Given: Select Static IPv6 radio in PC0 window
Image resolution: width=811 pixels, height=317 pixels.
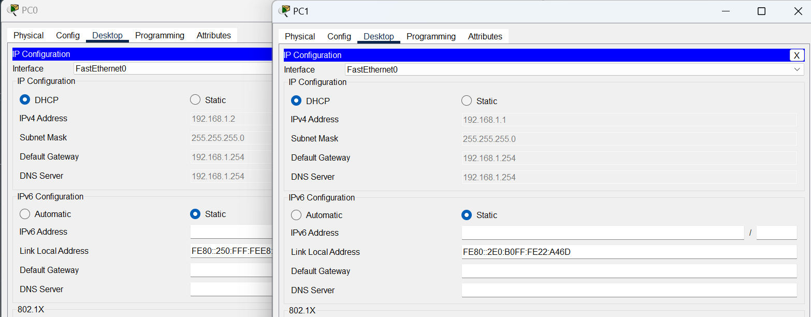Looking at the screenshot, I should (195, 214).
